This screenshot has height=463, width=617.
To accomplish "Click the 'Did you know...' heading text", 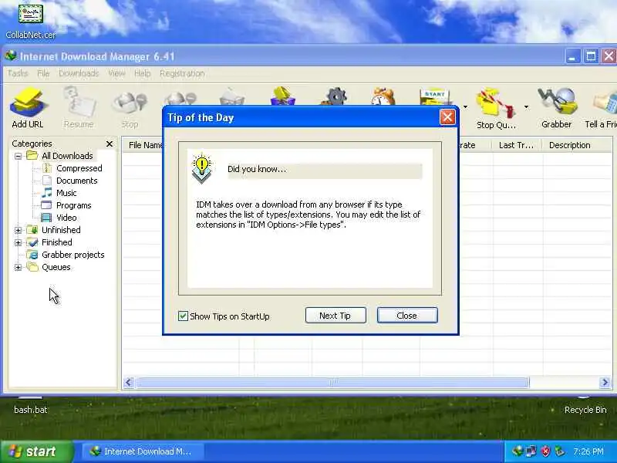I will [x=257, y=169].
